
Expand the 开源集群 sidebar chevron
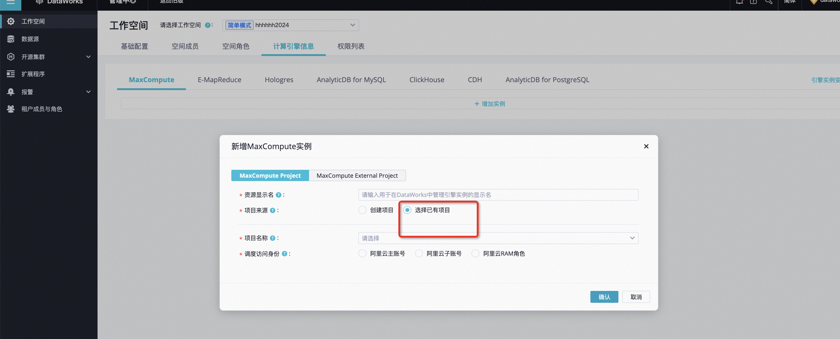point(88,57)
